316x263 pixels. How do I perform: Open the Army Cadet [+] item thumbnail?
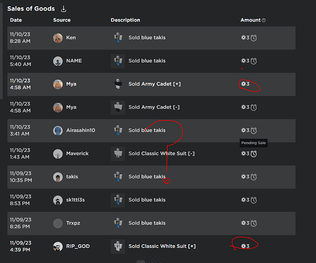click(118, 84)
